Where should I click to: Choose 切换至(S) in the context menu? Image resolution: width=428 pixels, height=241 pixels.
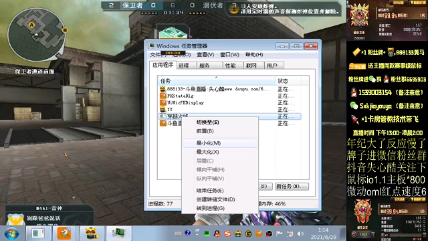220,122
